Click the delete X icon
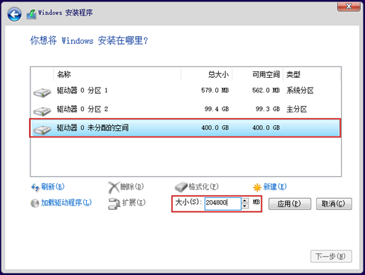Viewport: 365px width, 275px height. 114,187
